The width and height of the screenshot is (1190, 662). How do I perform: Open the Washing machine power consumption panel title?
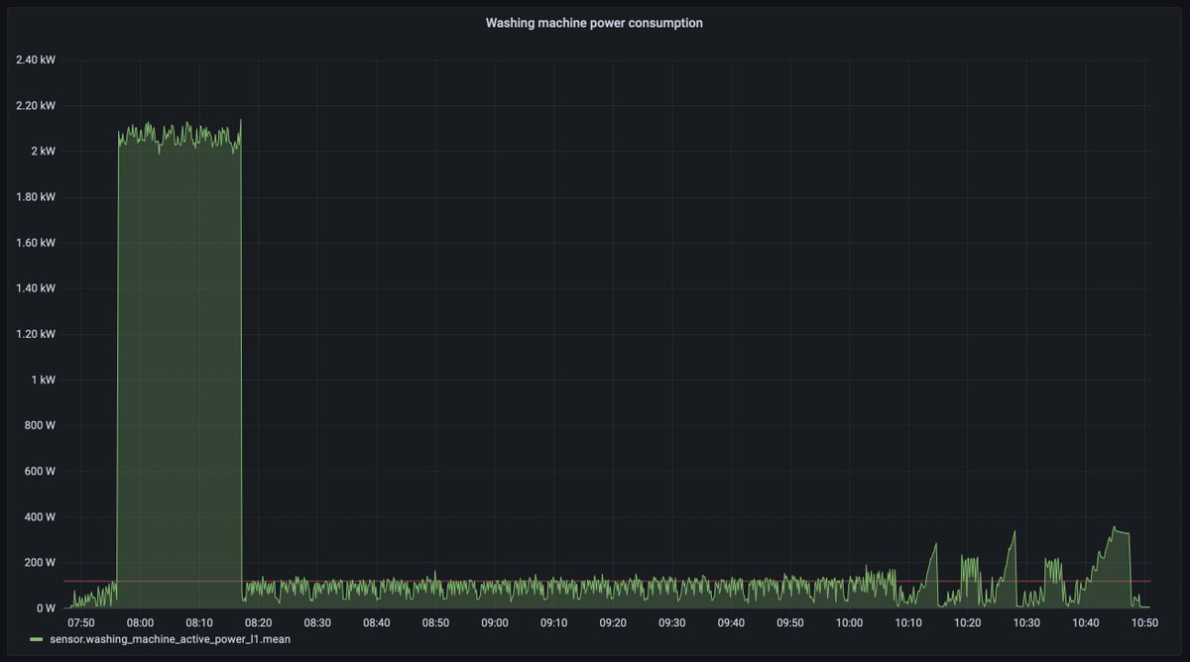coord(594,23)
